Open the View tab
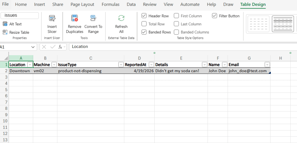This screenshot has height=143, width=297. 168,4
